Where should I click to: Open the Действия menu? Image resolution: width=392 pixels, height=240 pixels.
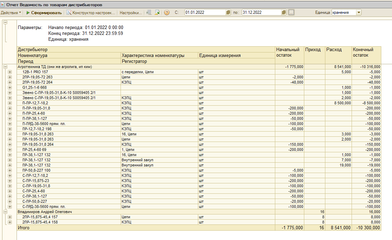(11, 12)
